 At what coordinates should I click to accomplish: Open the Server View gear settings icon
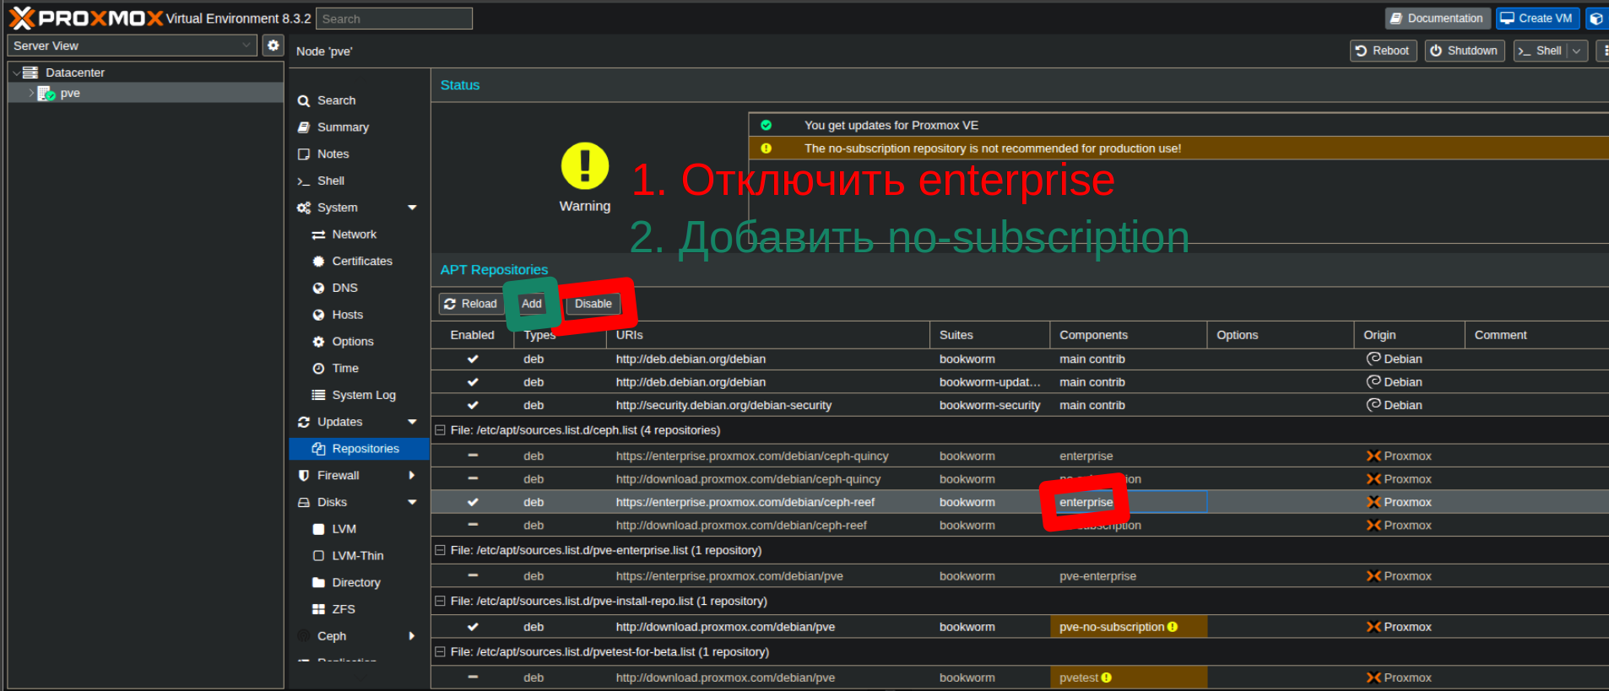273,46
